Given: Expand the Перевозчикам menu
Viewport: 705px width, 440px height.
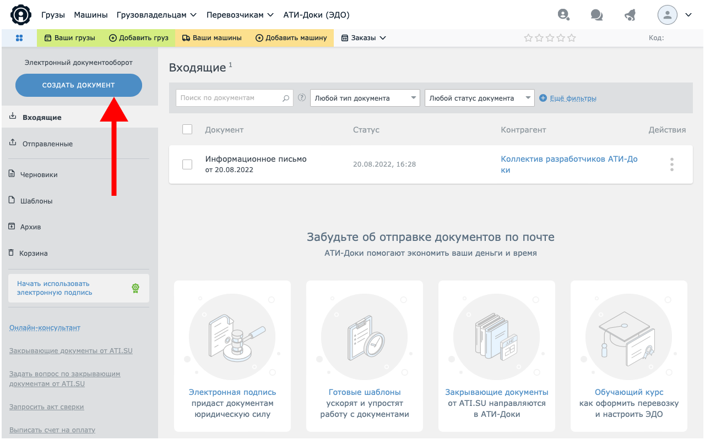Looking at the screenshot, I should pyautogui.click(x=240, y=15).
